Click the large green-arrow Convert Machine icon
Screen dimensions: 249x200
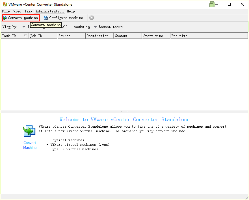pyautogui.click(x=29, y=131)
